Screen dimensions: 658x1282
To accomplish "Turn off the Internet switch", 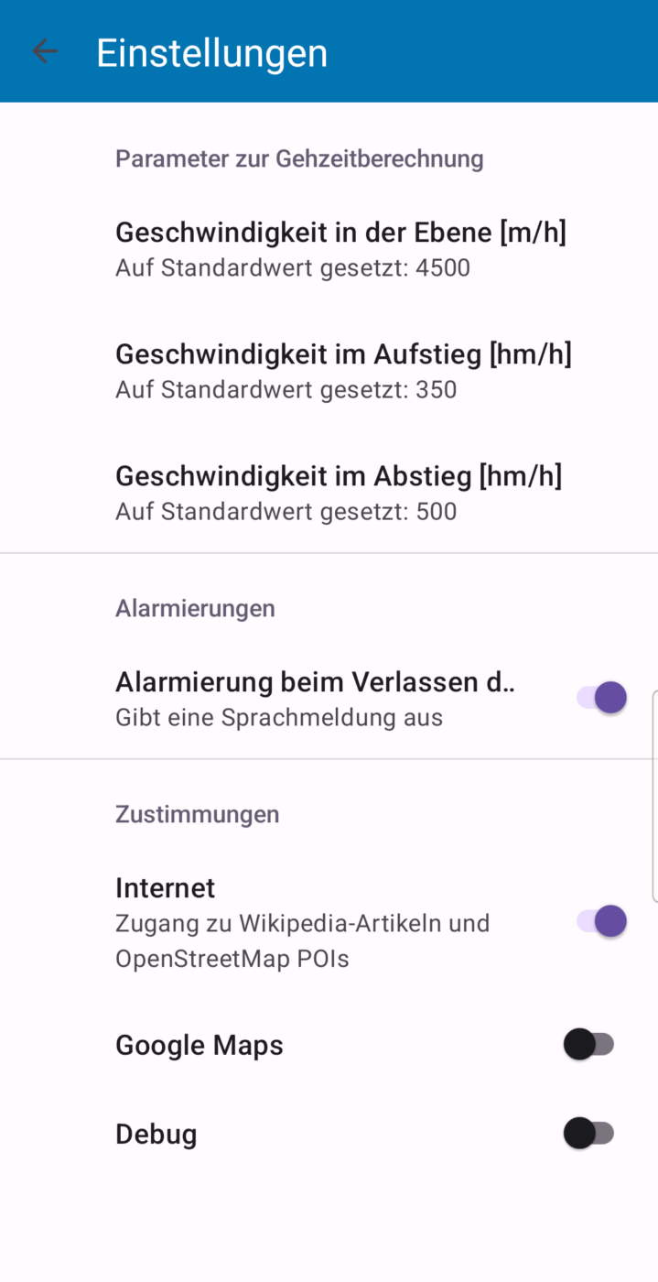I will (602, 921).
